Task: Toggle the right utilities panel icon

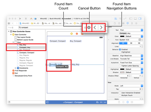Action: (x=140, y=18)
